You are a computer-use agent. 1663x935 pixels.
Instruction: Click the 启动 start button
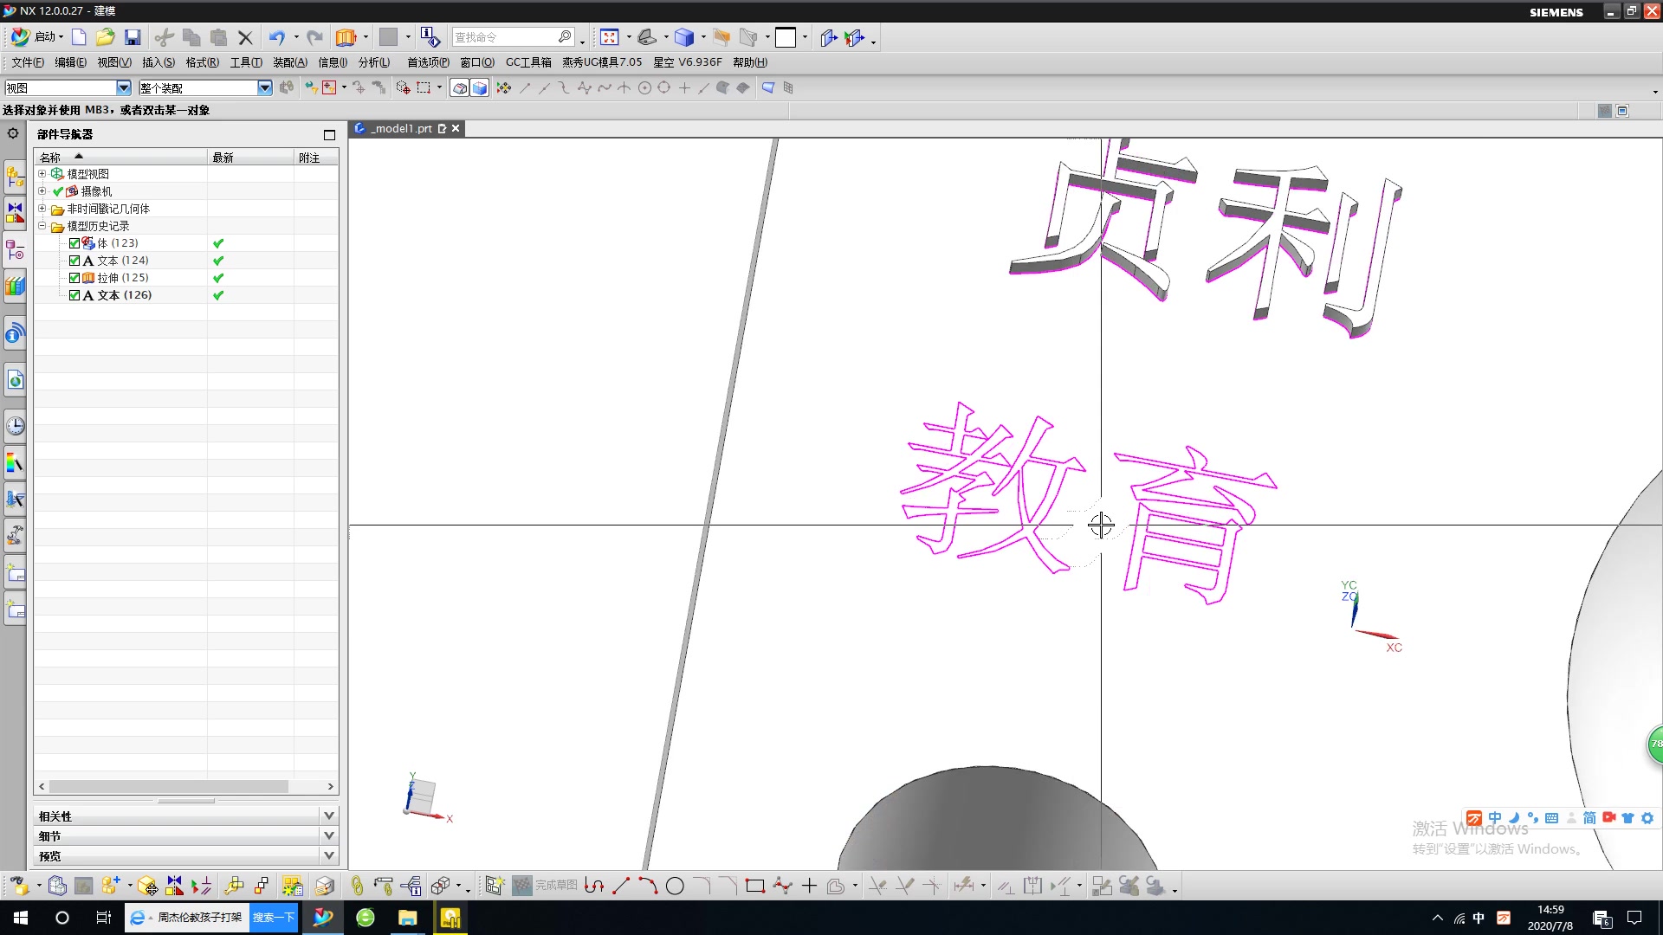(x=38, y=37)
